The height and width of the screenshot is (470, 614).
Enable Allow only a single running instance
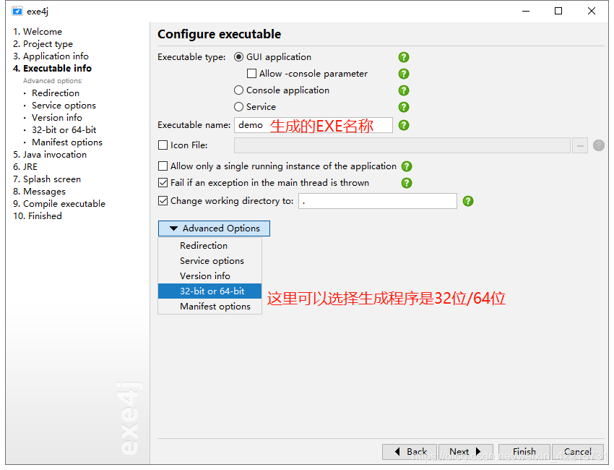(x=163, y=166)
